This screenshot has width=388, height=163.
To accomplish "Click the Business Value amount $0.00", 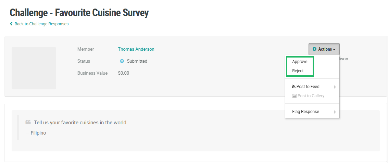I will (124, 73).
